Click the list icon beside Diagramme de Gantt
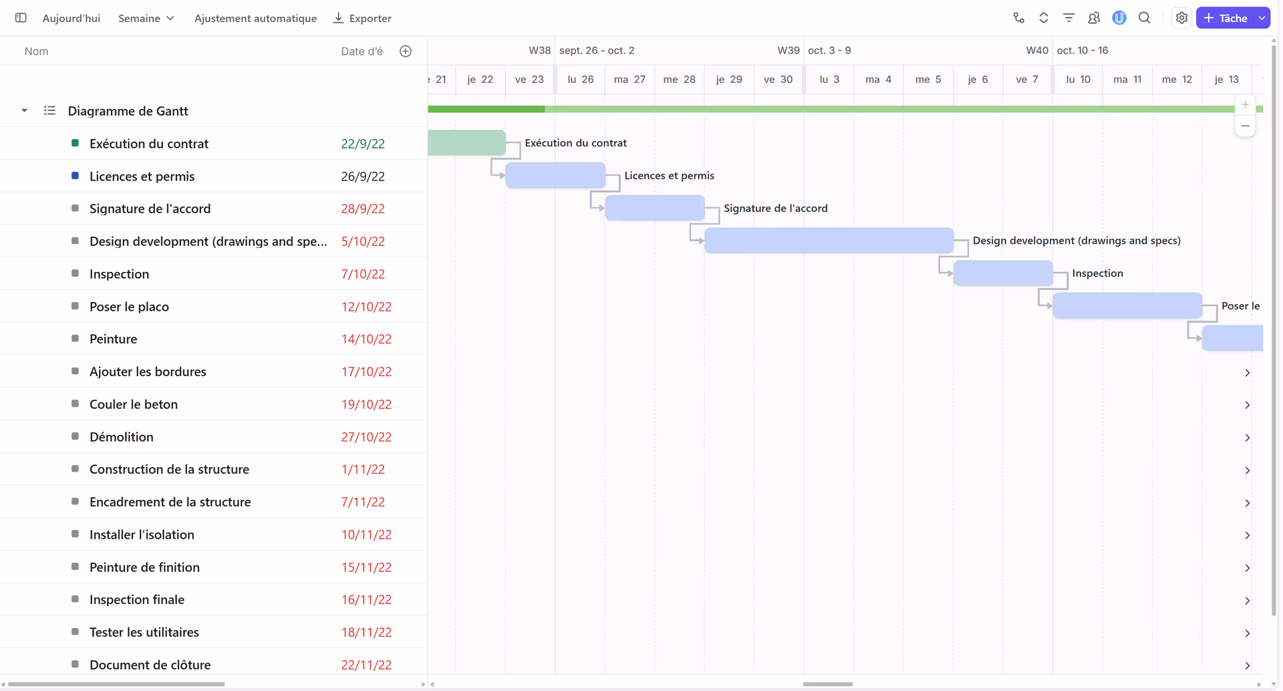The image size is (1283, 691). (50, 111)
